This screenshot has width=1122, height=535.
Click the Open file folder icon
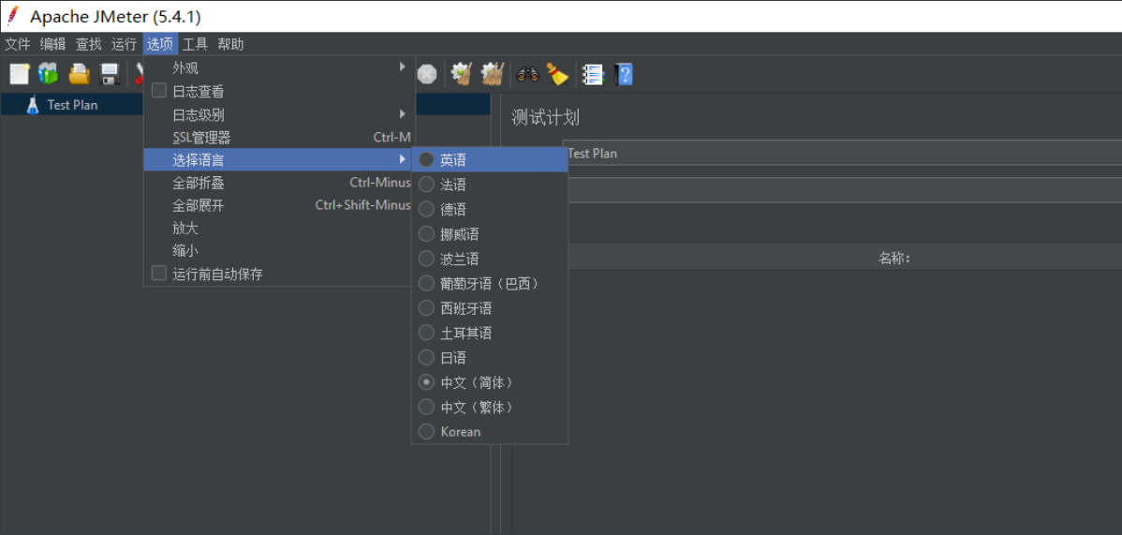[79, 74]
